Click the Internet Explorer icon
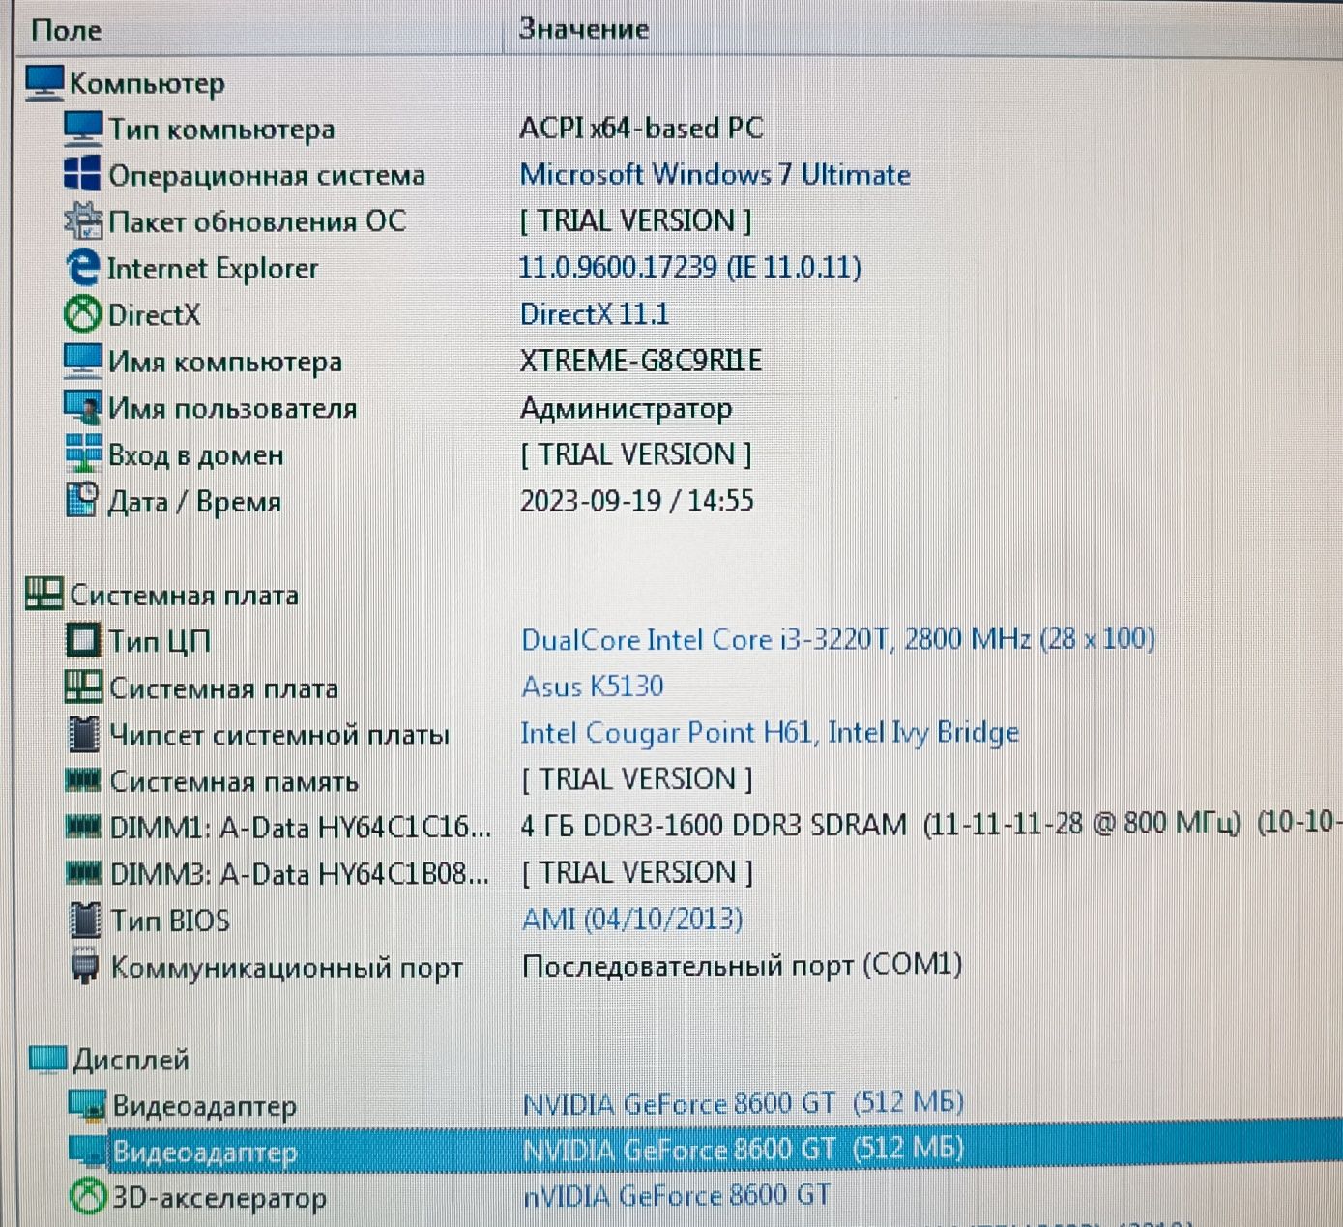 [x=82, y=267]
